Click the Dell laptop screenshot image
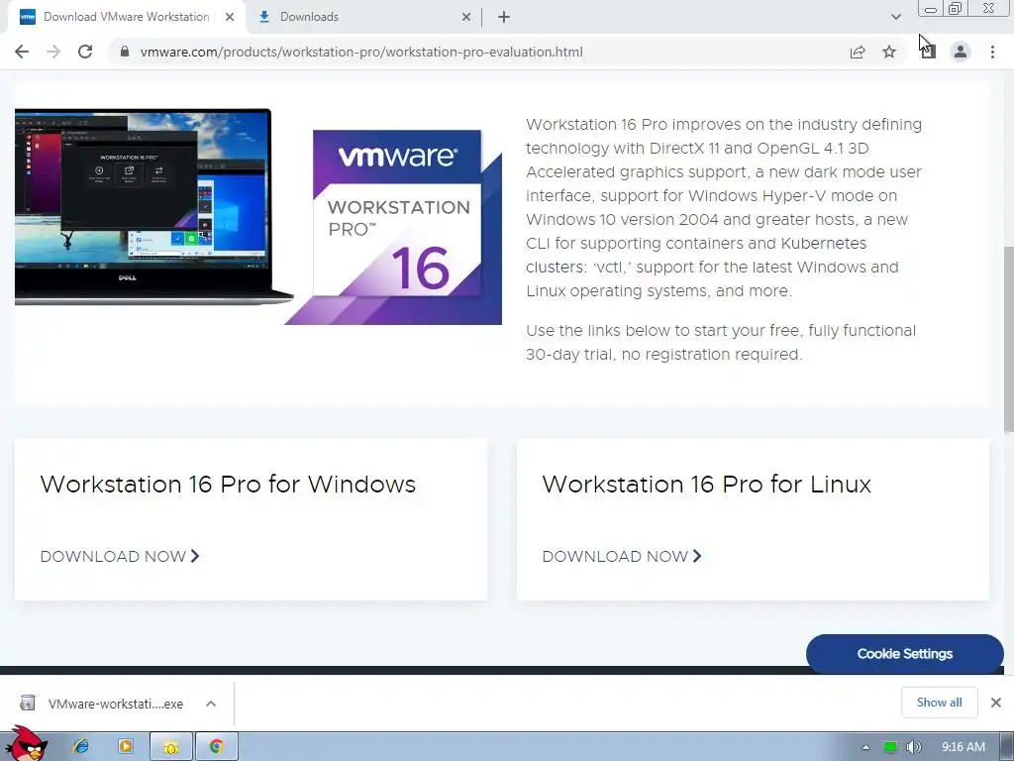The image size is (1014, 761). point(152,206)
